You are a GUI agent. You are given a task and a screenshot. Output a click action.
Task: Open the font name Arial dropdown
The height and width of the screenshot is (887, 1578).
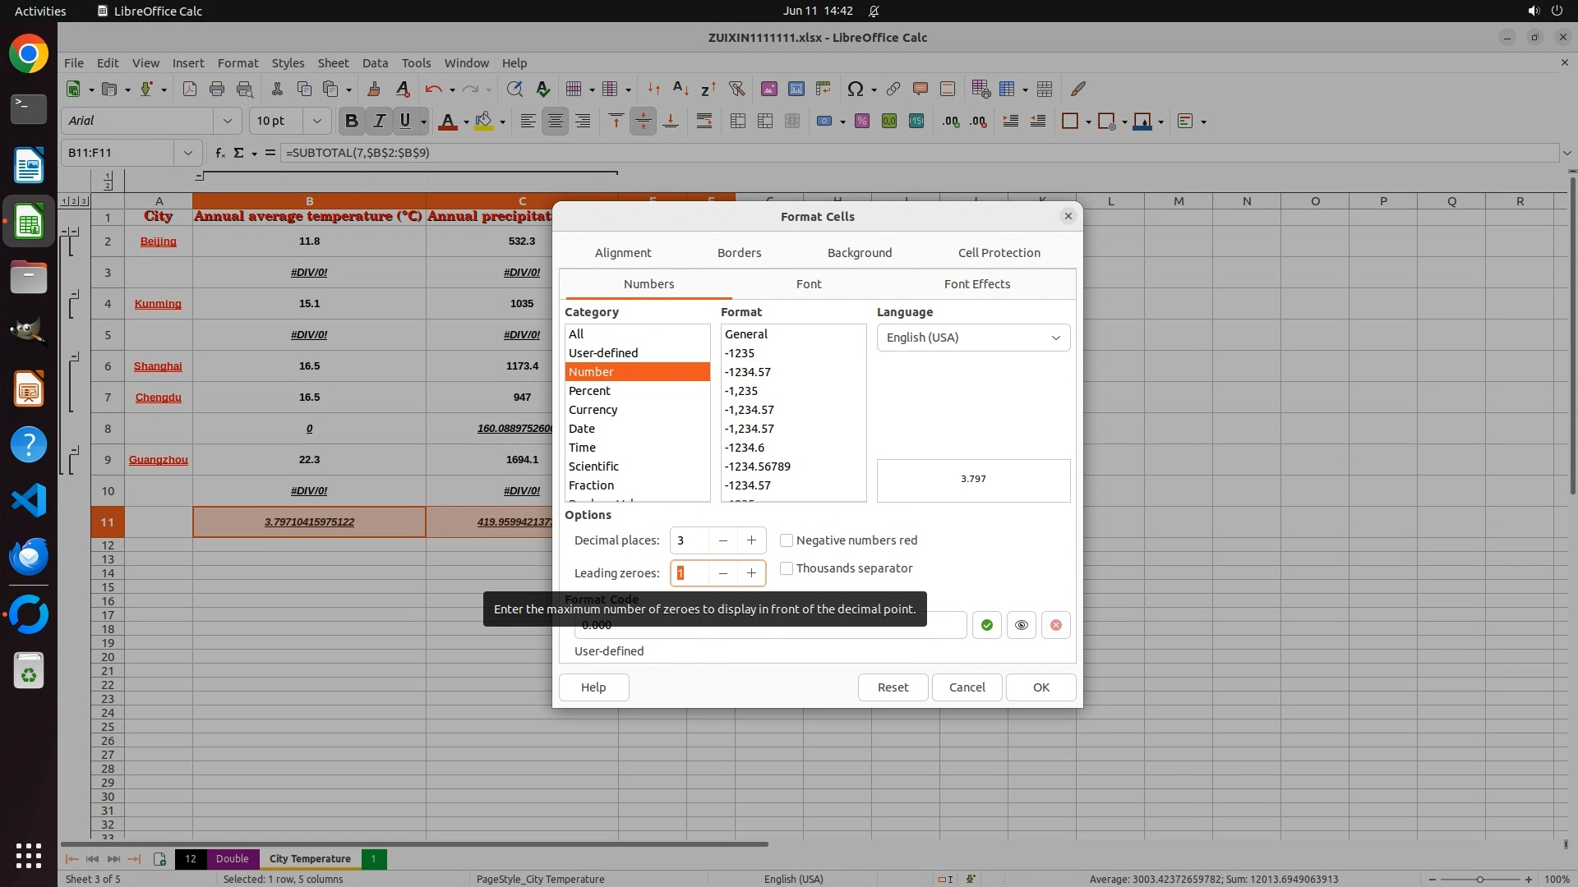227,121
